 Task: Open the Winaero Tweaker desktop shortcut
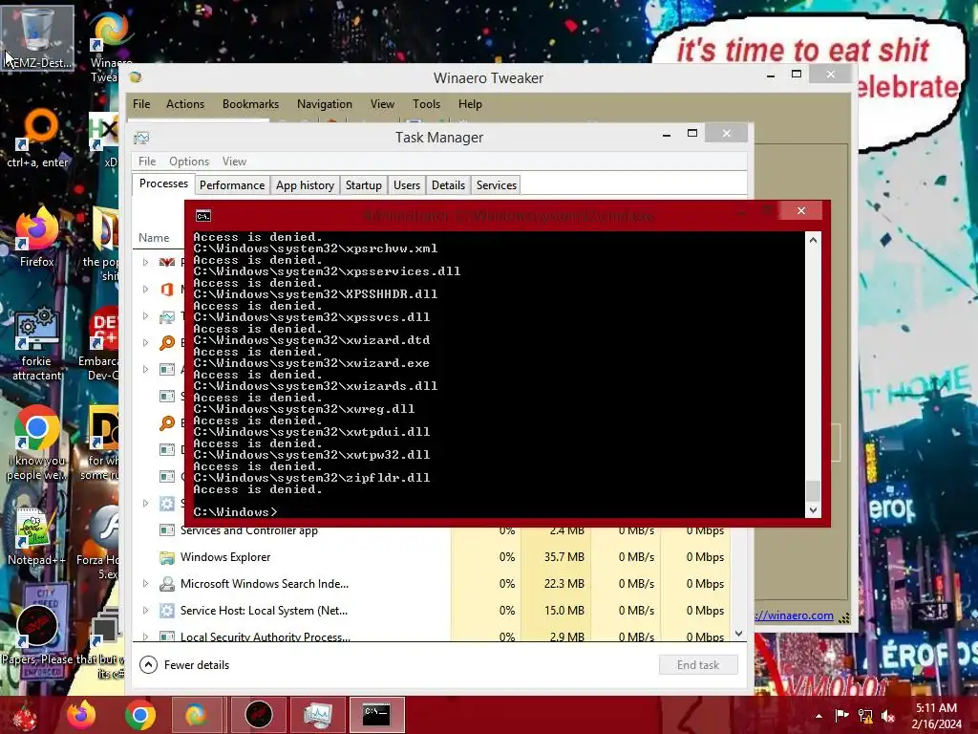(111, 47)
